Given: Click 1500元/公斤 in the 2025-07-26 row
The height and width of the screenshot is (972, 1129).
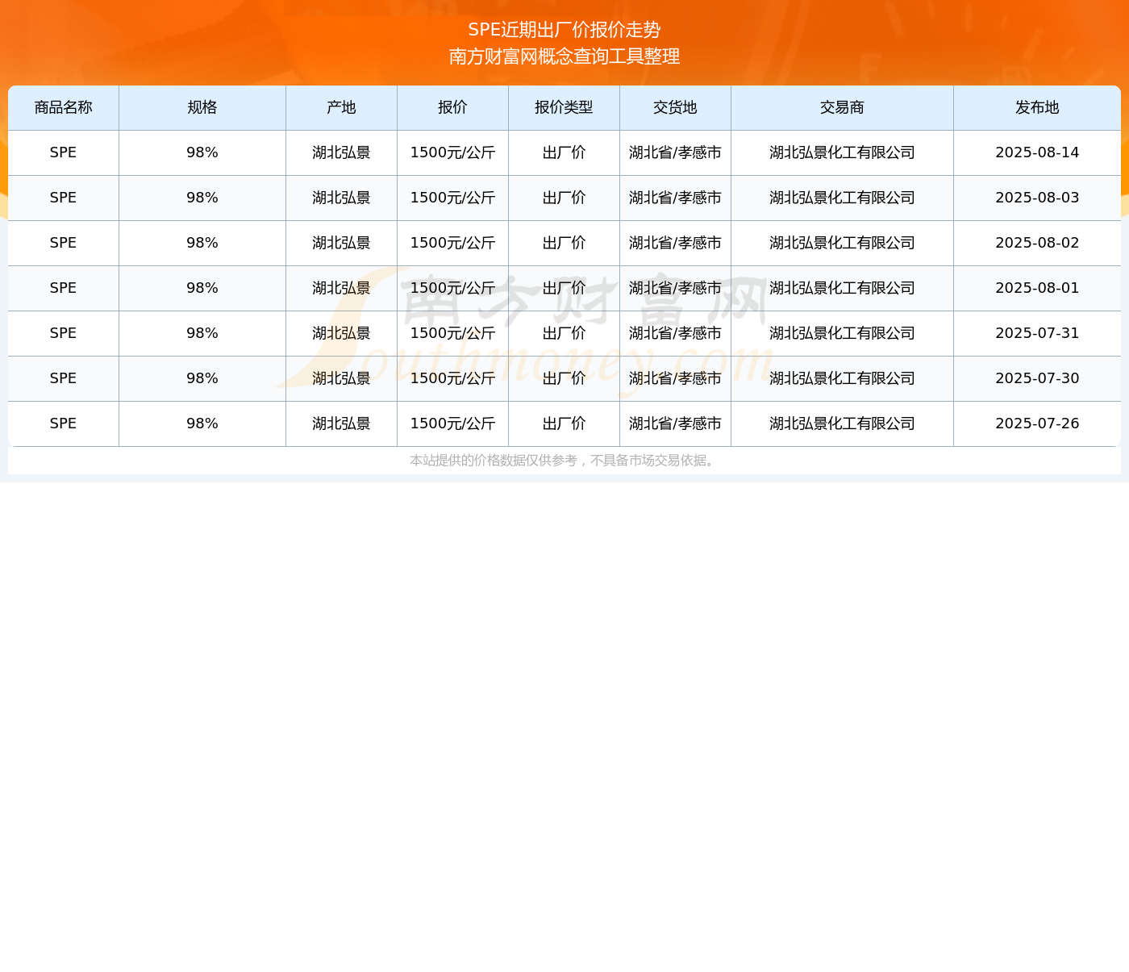Looking at the screenshot, I should pos(452,423).
